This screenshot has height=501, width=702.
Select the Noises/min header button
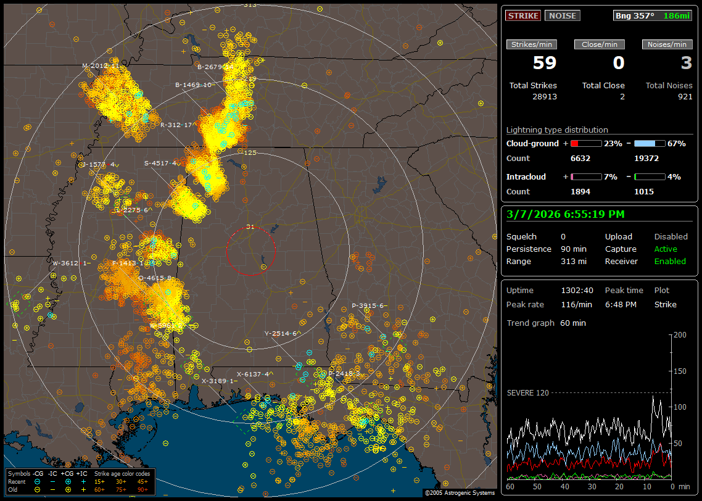point(667,44)
